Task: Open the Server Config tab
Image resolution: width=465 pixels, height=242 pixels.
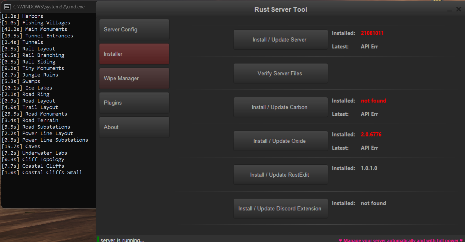Action: coord(134,30)
